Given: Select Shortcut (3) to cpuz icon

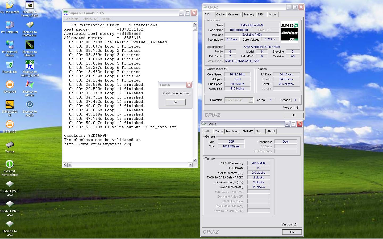Looking at the screenshot, I should coord(10,204).
